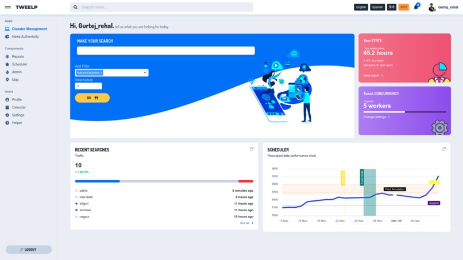
Task: Focus the Make Your Search input
Action: coord(165,51)
